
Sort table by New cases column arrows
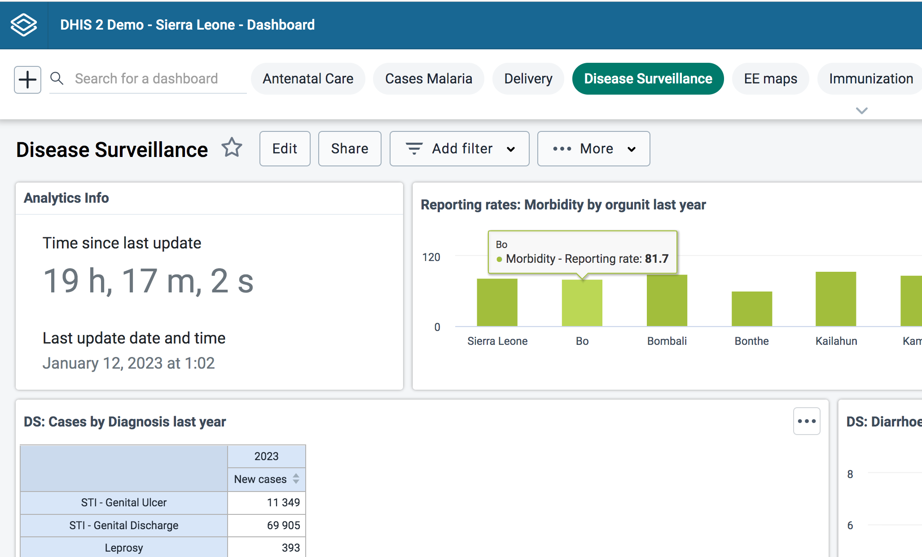(296, 479)
